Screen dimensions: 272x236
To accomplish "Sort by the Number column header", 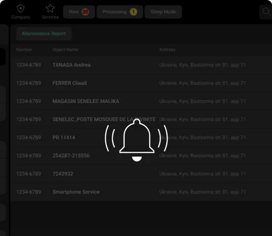I will point(24,50).
